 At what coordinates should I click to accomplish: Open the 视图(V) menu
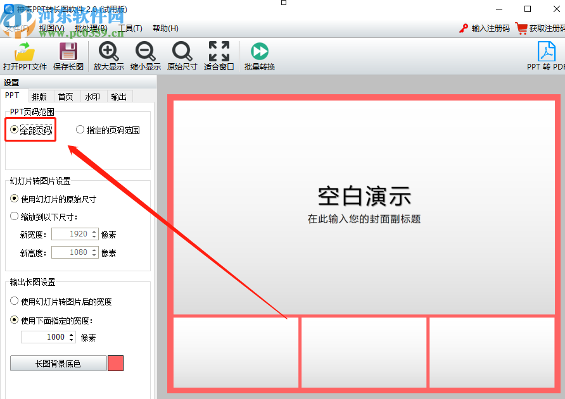coord(51,28)
